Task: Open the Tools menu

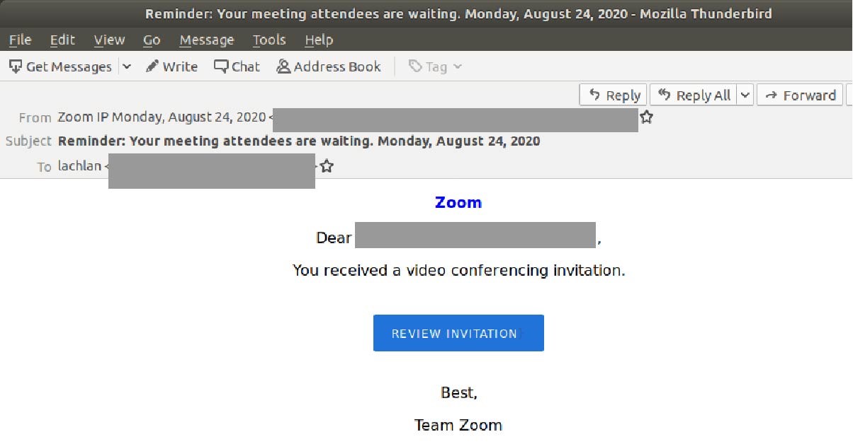Action: point(269,40)
